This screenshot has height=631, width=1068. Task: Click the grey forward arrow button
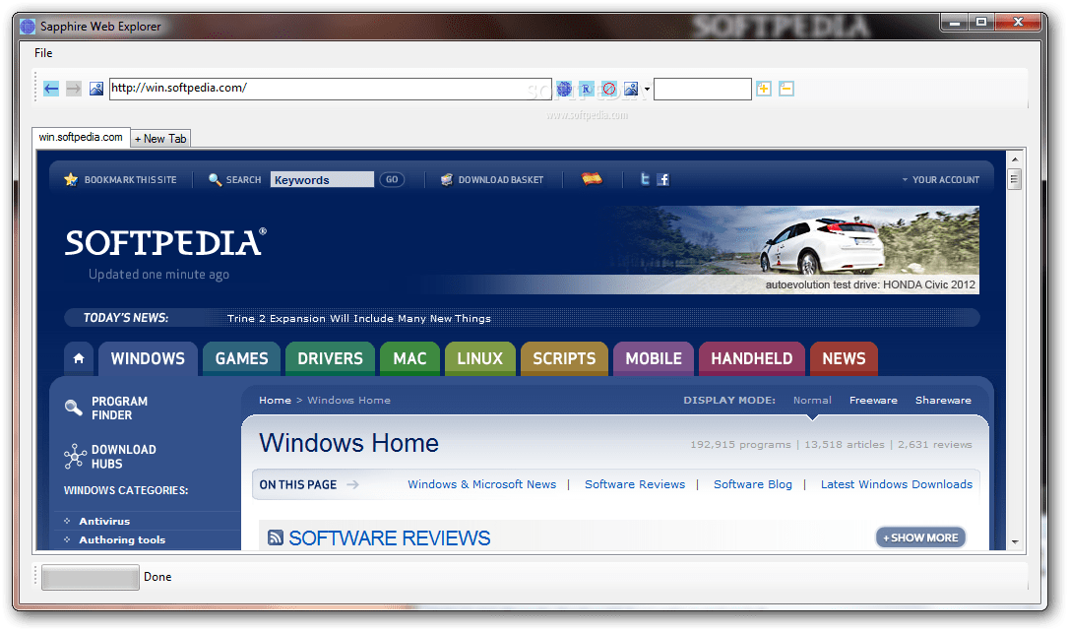pyautogui.click(x=74, y=89)
